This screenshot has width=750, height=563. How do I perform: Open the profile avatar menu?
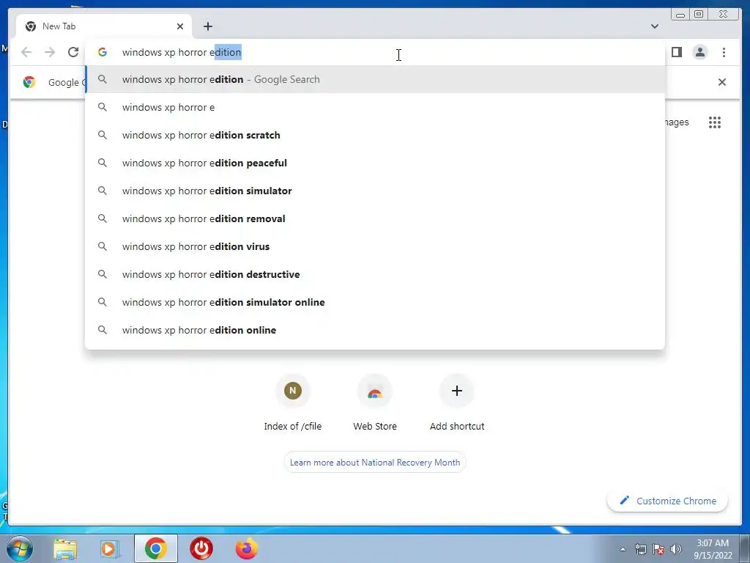pyautogui.click(x=699, y=52)
